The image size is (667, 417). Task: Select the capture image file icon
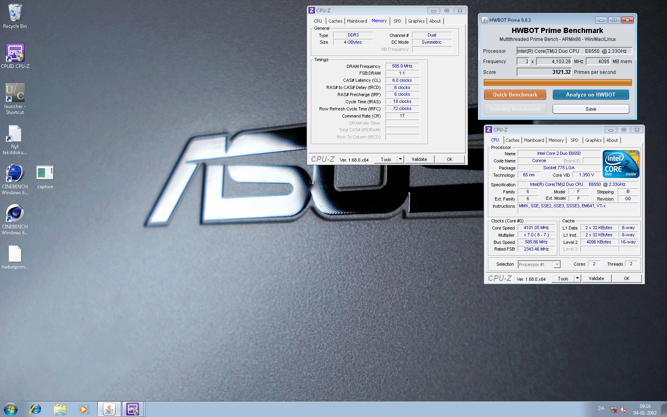(x=45, y=177)
